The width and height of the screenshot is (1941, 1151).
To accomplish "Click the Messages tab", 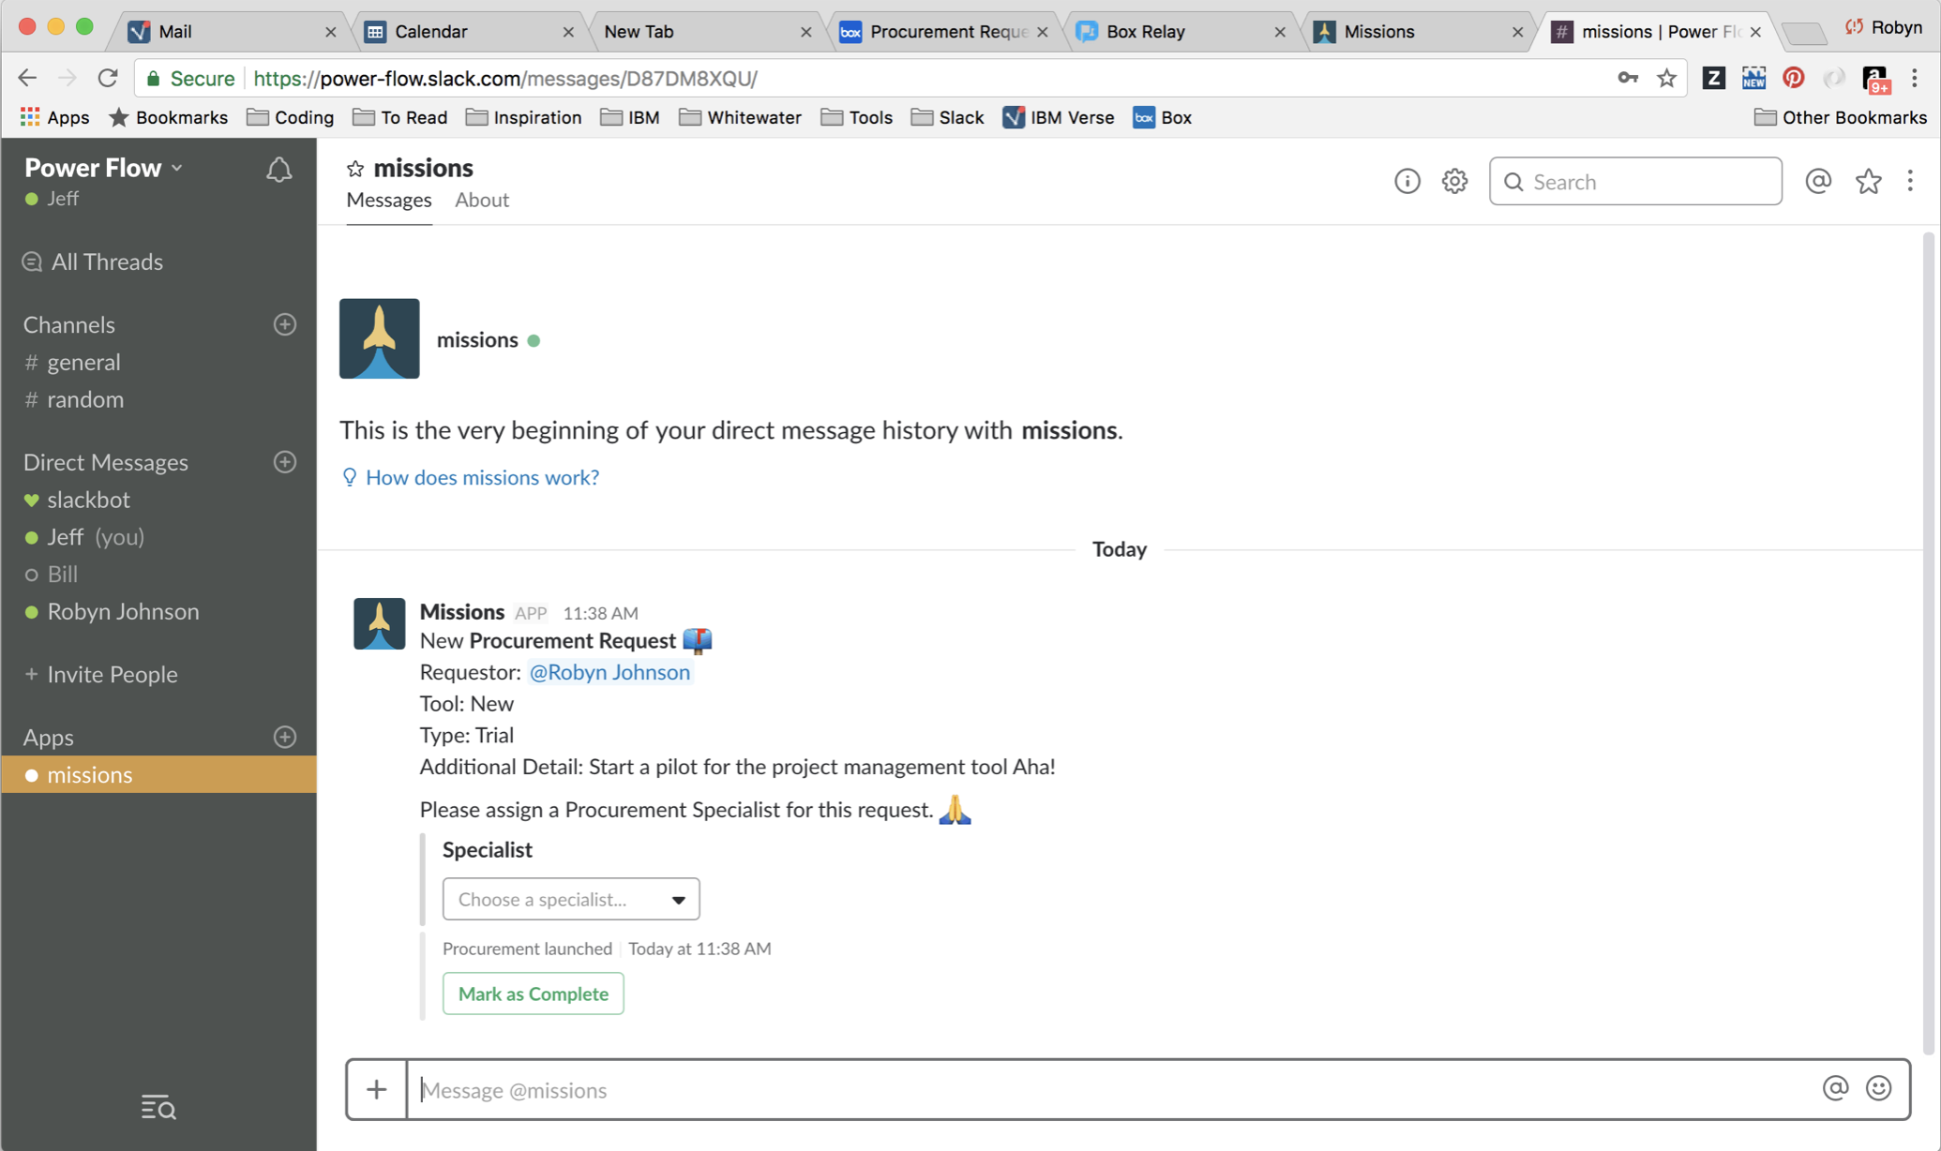I will point(388,199).
